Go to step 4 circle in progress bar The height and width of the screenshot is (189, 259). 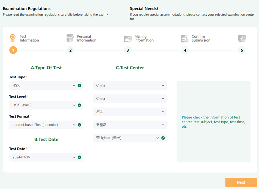click(x=185, y=50)
